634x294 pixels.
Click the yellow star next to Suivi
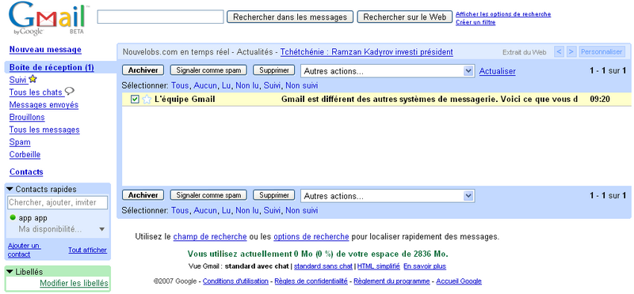(32, 80)
